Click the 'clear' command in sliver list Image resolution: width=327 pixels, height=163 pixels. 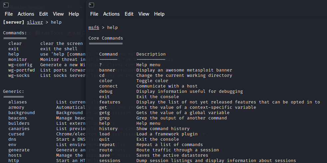pos(15,44)
